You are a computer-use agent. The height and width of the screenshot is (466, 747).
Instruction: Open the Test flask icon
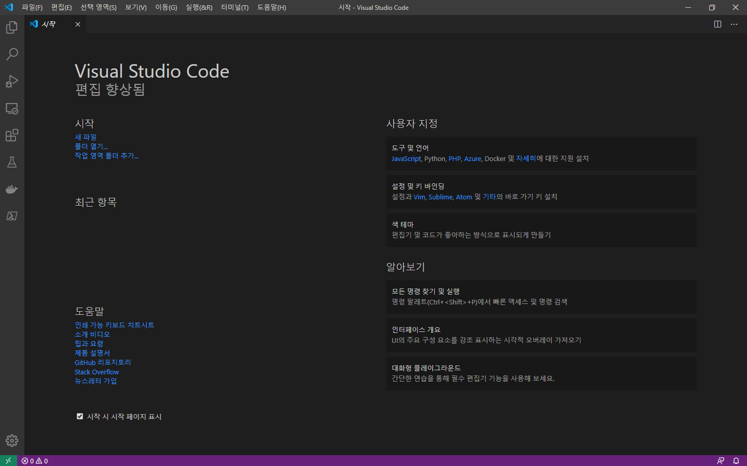point(12,162)
